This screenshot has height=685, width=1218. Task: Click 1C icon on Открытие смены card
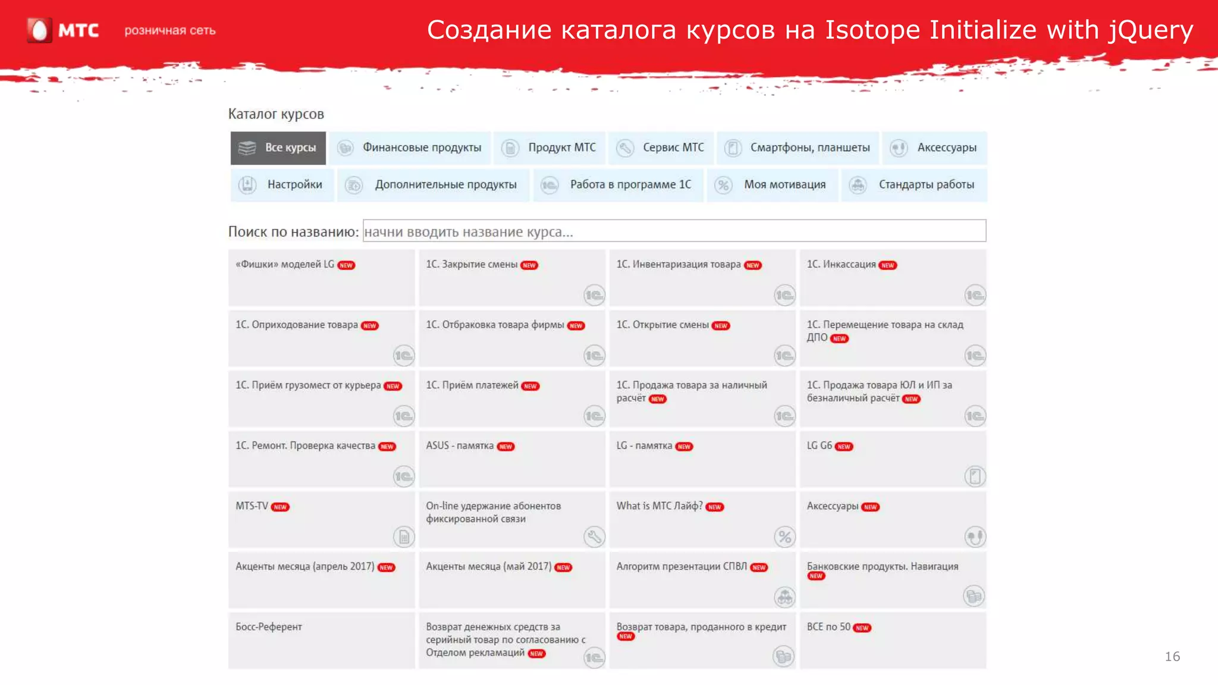point(784,356)
